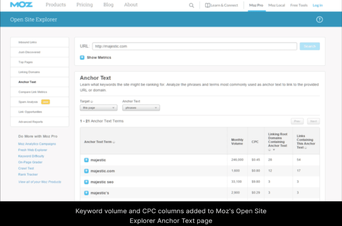The image size is (342, 226).
Task: Click the 33,100 monthly volume cell
Action: point(236,182)
